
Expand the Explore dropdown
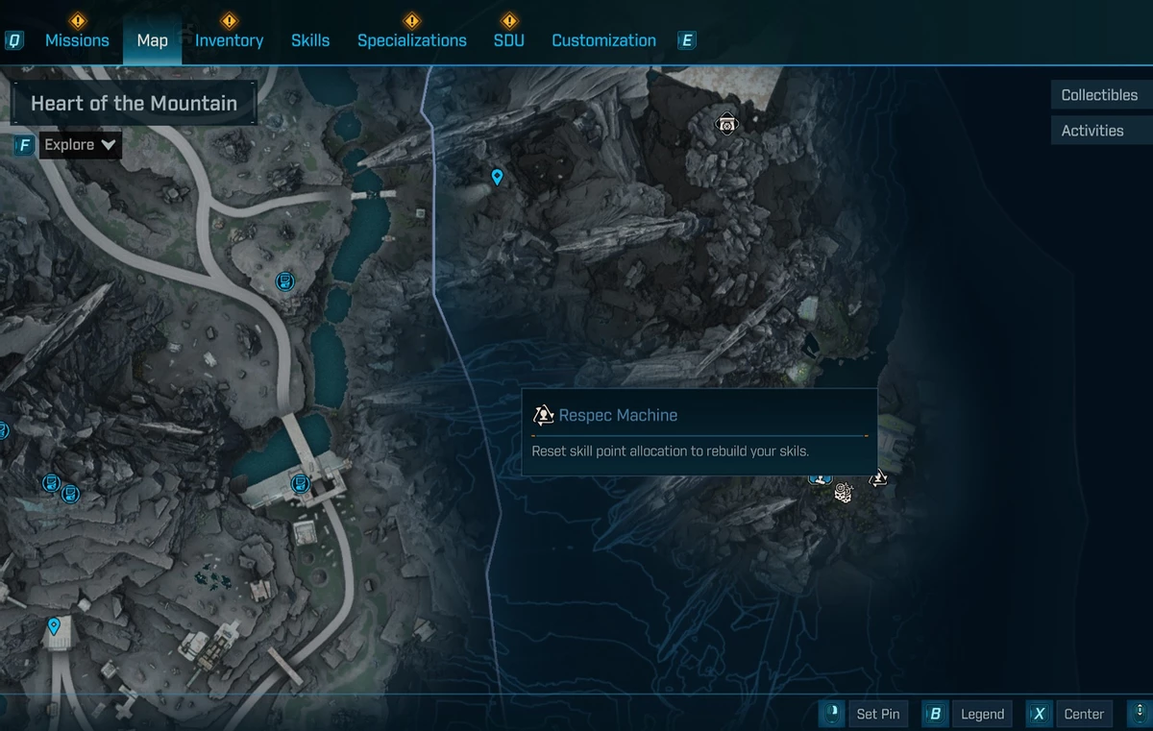(81, 145)
